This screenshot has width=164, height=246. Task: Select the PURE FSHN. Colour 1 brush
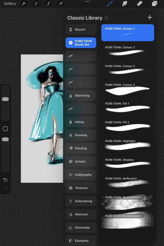pos(128,33)
